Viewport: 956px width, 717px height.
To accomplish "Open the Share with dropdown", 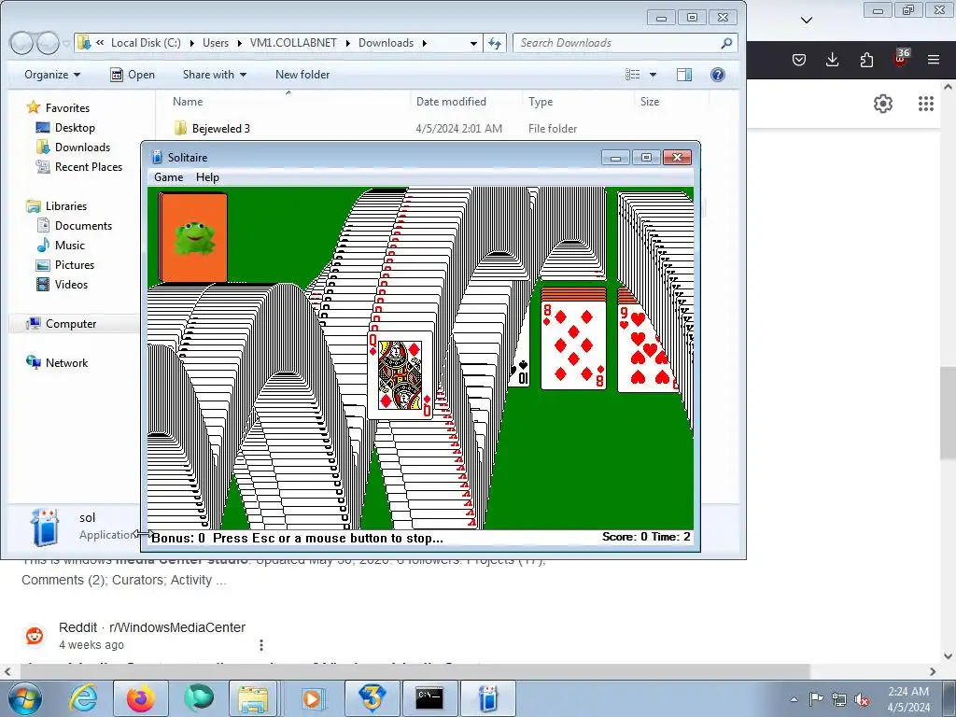I will [x=215, y=75].
